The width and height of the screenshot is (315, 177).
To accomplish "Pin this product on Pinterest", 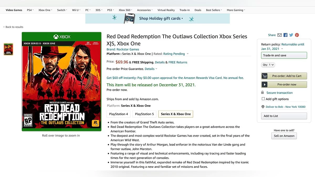I will pyautogui.click(x=297, y=35).
